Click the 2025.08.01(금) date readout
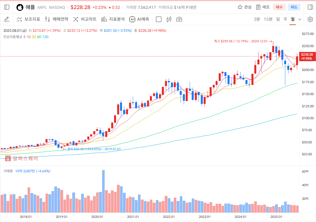The height and width of the screenshot is (222, 316). click(x=15, y=31)
